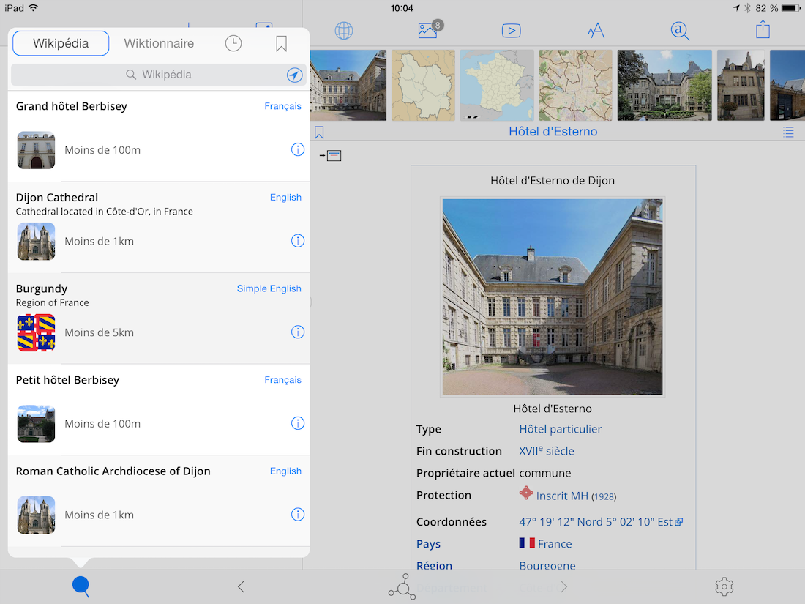Image resolution: width=805 pixels, height=604 pixels.
Task: Tap the Wi-Fi status icon
Action: point(34,8)
